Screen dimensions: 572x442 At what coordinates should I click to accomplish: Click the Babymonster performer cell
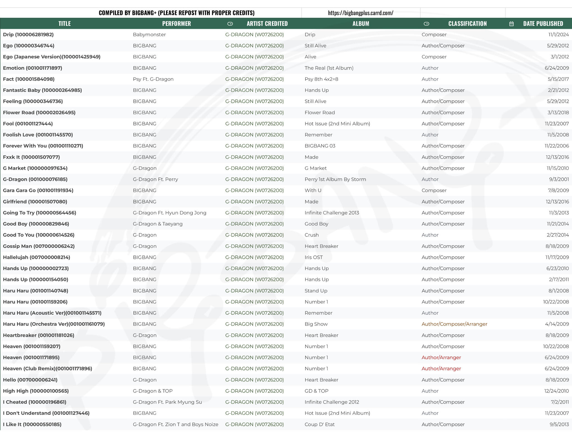point(149,34)
